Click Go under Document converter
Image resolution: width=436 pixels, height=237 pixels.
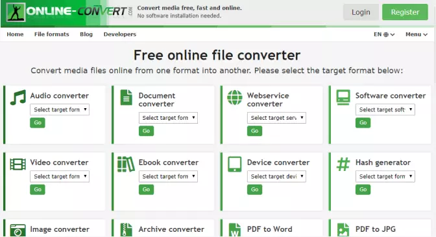146,131
